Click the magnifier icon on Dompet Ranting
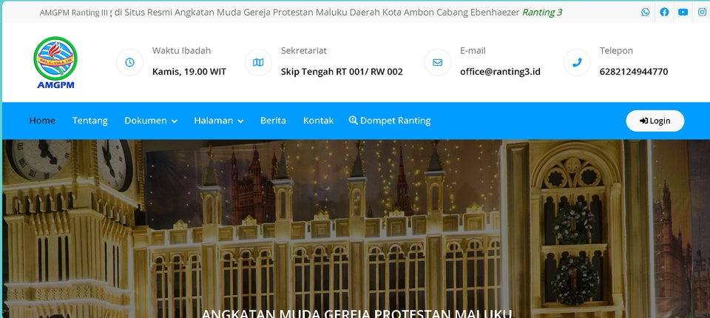The width and height of the screenshot is (710, 318). pyautogui.click(x=354, y=121)
